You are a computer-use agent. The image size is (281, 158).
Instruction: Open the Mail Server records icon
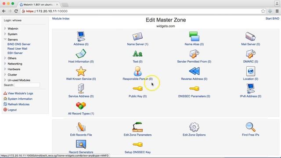coord(250,36)
